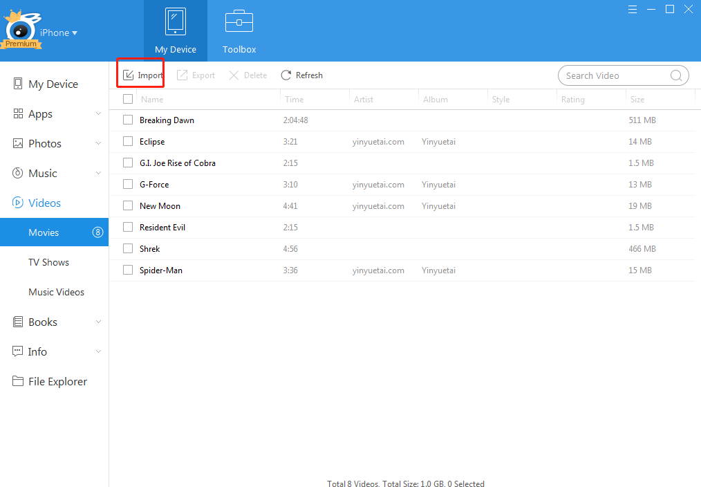This screenshot has width=701, height=487.
Task: Click the 466 MB size value
Action: (642, 249)
